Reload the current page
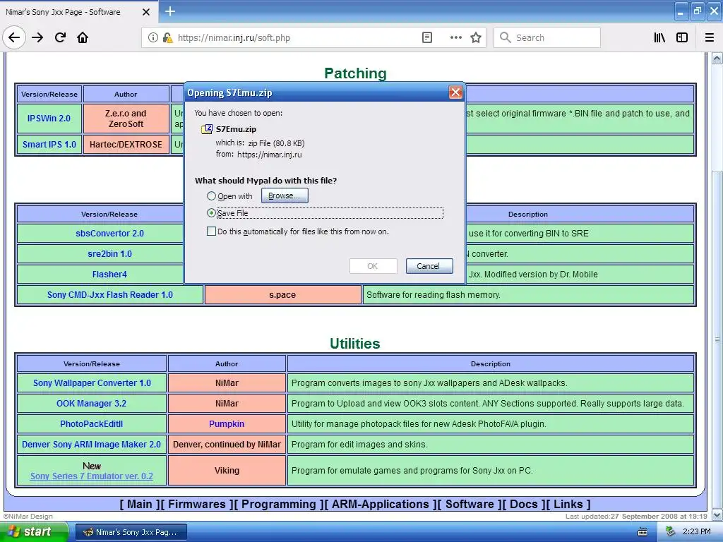This screenshot has width=723, height=542. point(61,37)
